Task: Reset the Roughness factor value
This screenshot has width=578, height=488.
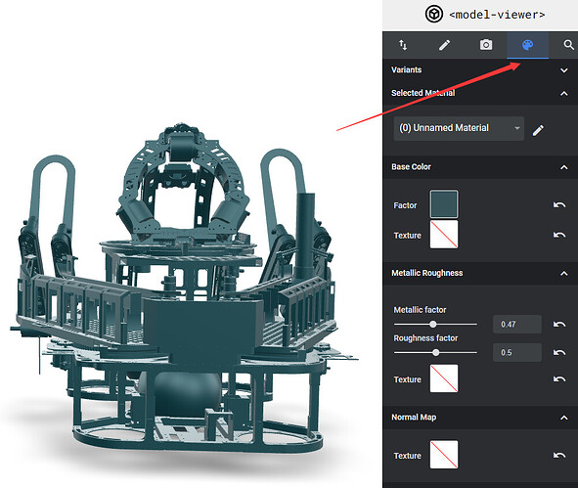Action: pyautogui.click(x=559, y=353)
